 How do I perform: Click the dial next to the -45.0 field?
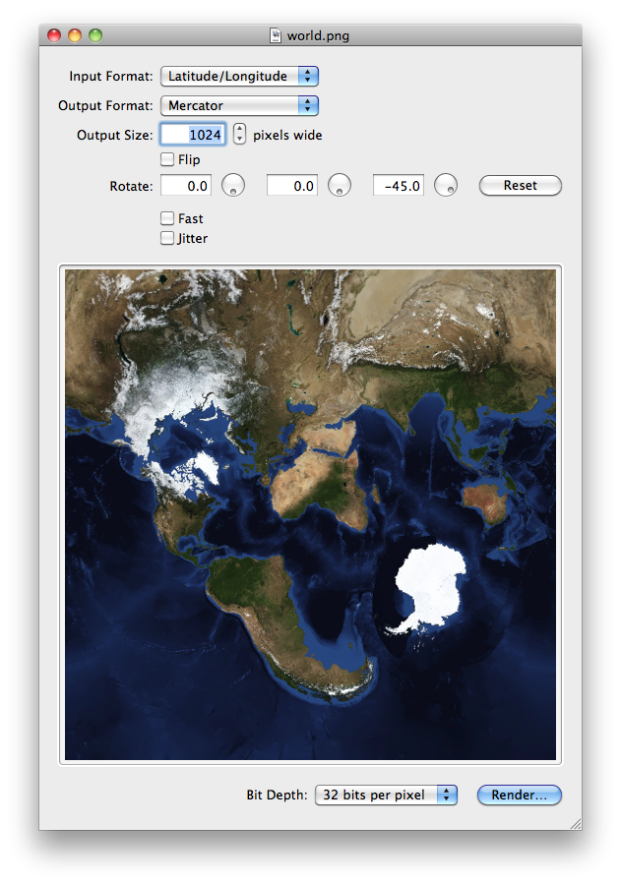coord(446,185)
